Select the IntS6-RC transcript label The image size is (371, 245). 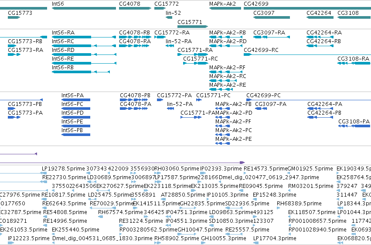[x=63, y=41]
